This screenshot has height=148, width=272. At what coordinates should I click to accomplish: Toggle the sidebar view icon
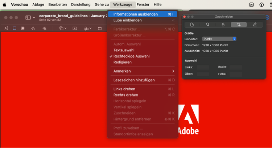pos(28,17)
